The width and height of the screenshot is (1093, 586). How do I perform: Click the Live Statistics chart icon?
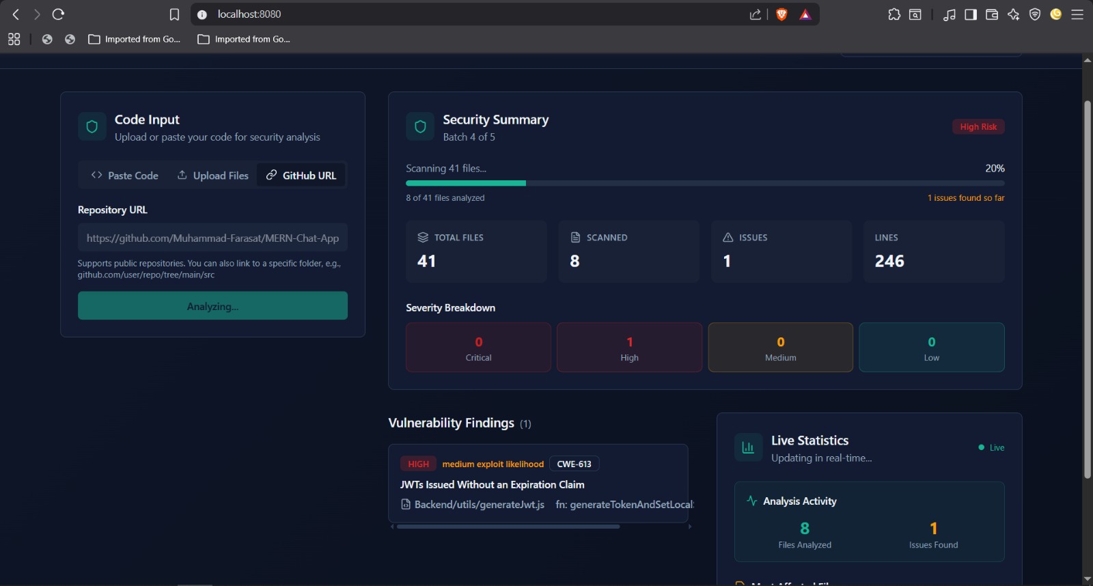tap(748, 447)
